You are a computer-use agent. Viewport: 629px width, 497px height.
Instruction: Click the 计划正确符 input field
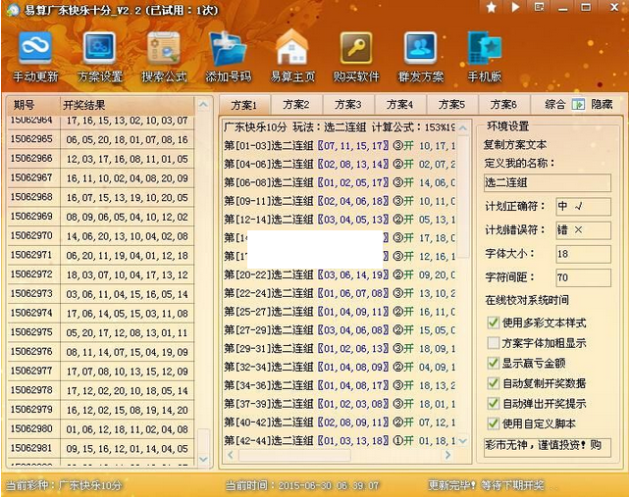pyautogui.click(x=583, y=207)
